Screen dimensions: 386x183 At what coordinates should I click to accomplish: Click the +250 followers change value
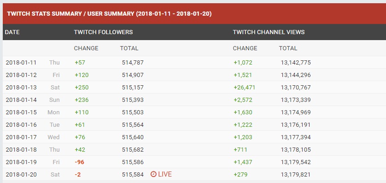click(x=82, y=88)
